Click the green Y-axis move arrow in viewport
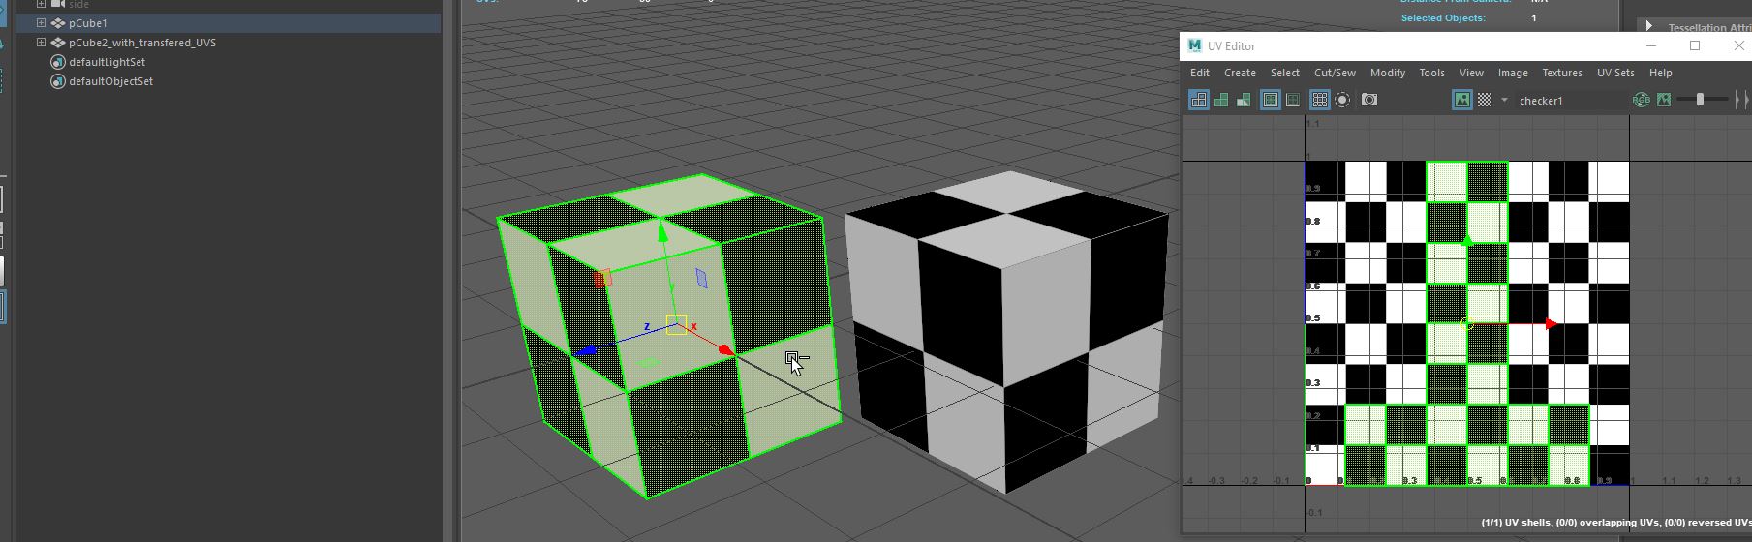This screenshot has width=1752, height=542. [x=662, y=230]
